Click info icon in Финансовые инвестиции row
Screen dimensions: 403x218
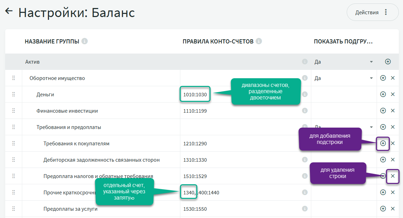tap(305, 111)
